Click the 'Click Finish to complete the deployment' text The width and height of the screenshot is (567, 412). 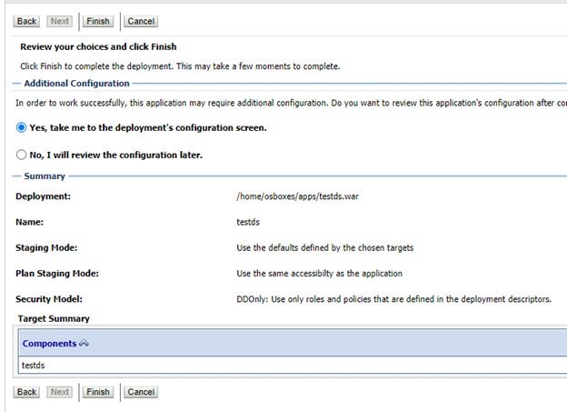pyautogui.click(x=180, y=66)
